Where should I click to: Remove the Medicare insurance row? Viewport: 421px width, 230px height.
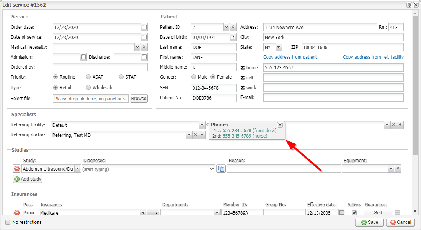[x=16, y=212]
